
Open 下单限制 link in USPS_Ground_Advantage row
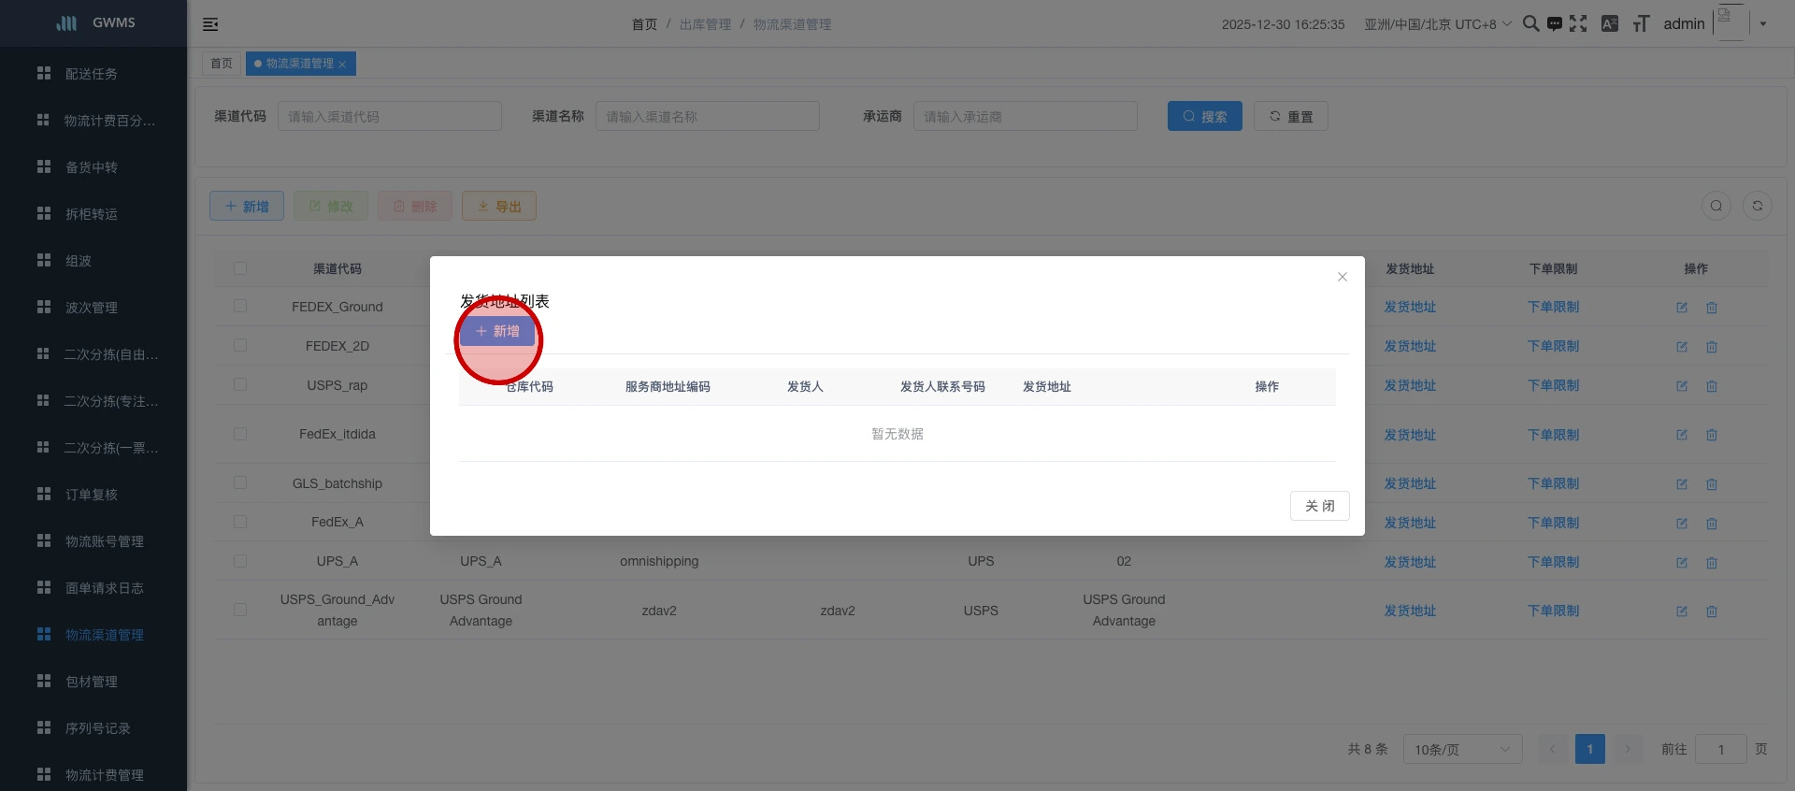(1553, 611)
